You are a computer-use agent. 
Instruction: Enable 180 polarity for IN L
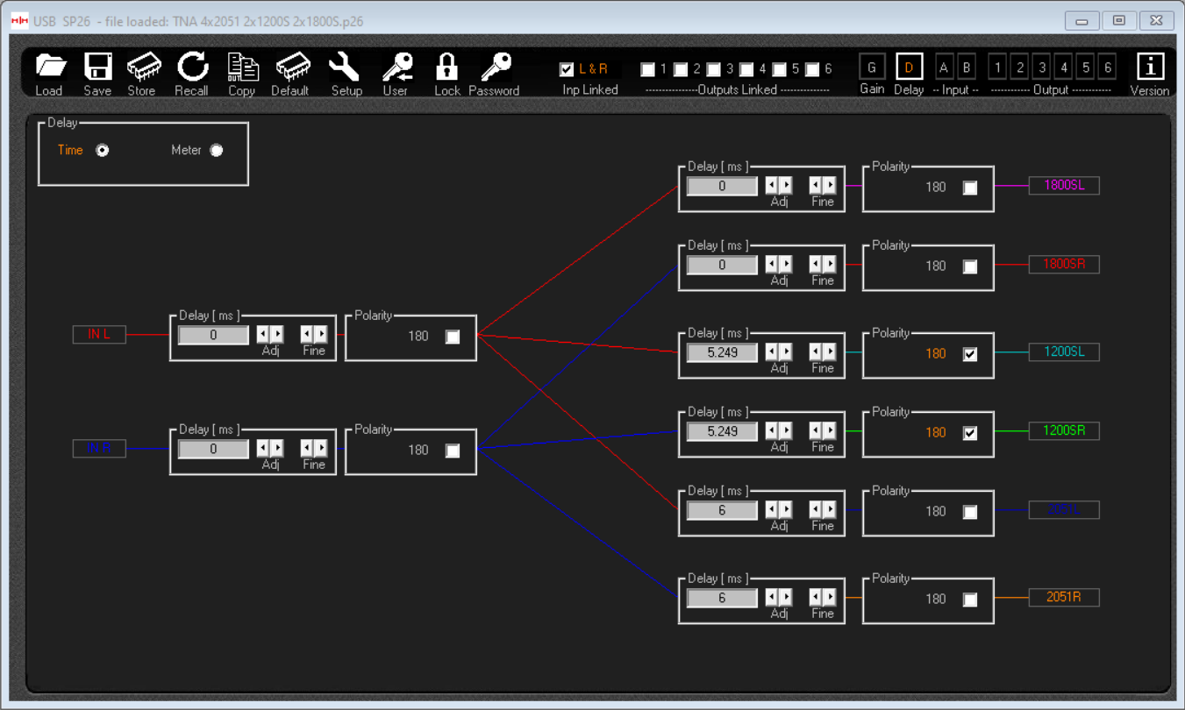tap(452, 337)
